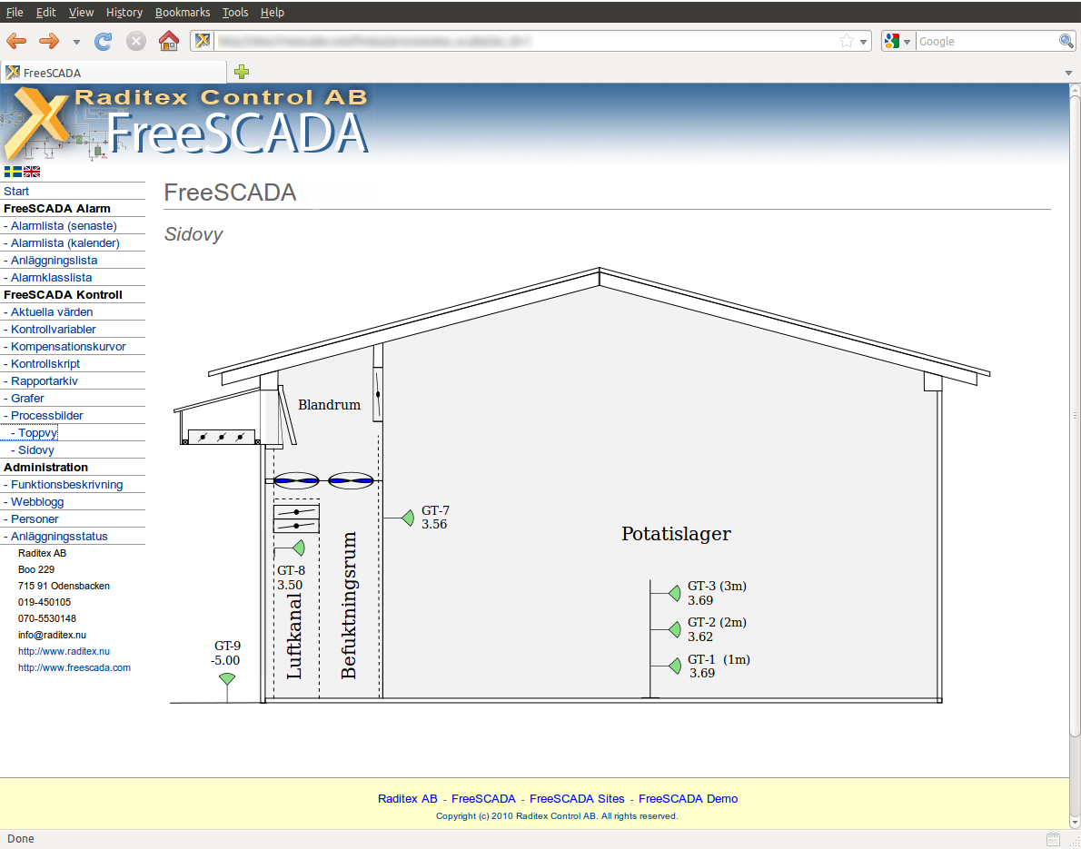Click the site favicon in the address bar
The image size is (1081, 849).
pyautogui.click(x=202, y=41)
